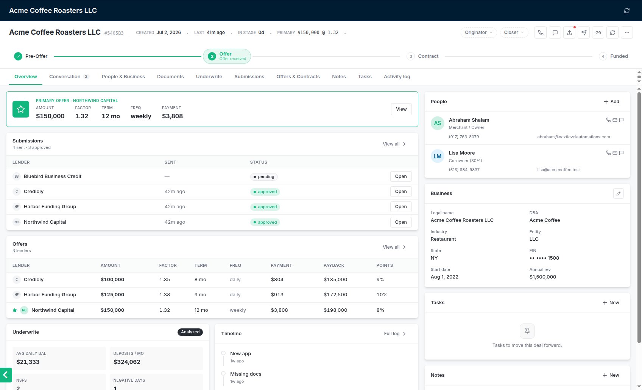
Task: Click the send paper-plane icon in header
Action: 584,32
